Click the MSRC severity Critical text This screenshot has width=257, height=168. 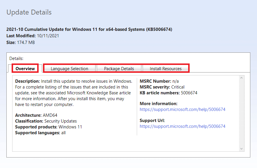click(162, 87)
